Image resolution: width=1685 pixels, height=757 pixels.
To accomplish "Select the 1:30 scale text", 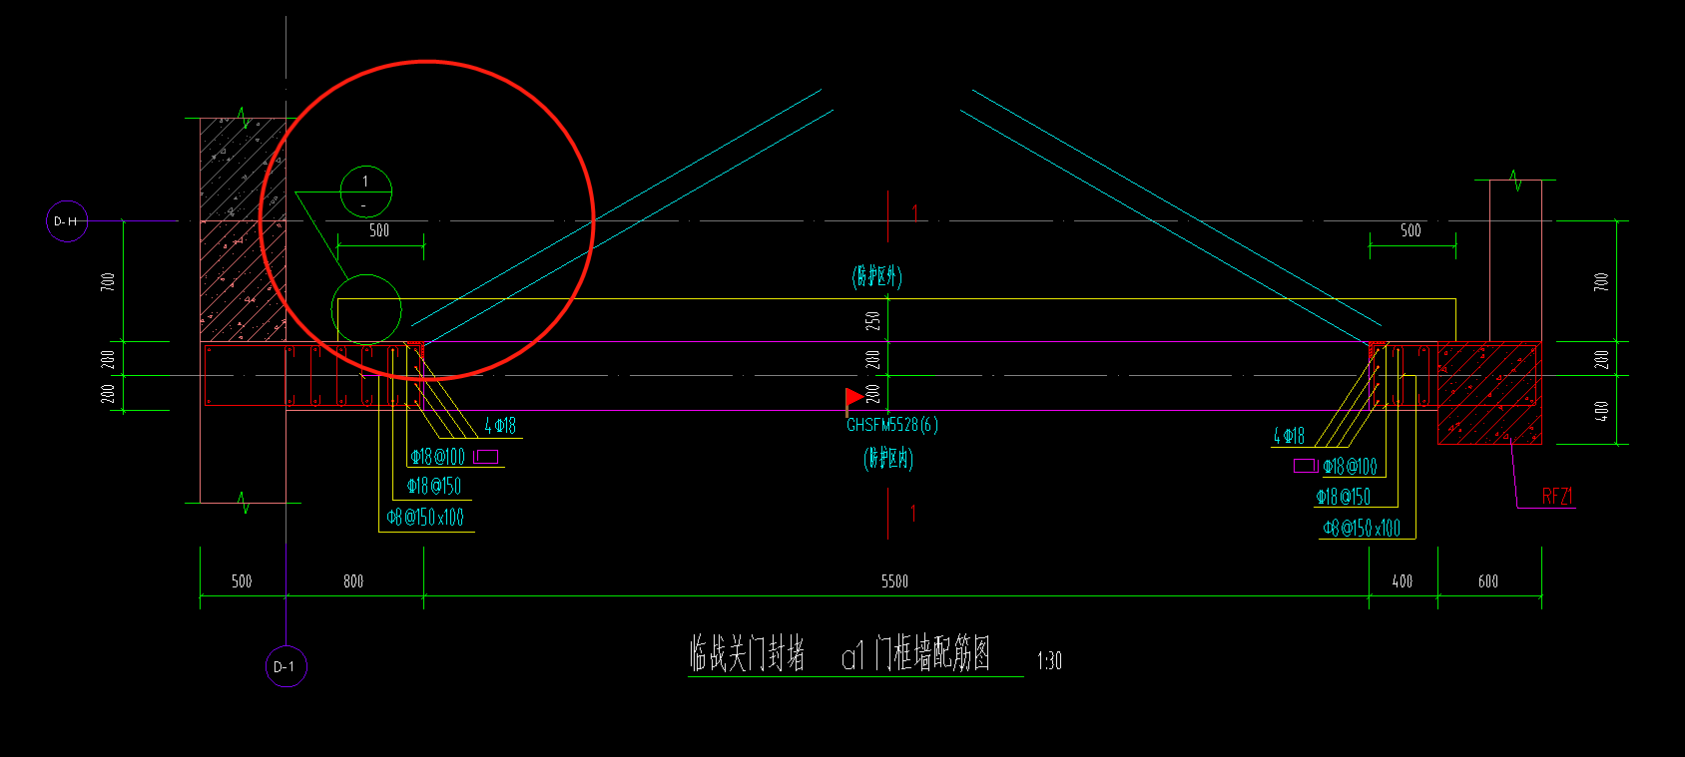I will click(1049, 661).
